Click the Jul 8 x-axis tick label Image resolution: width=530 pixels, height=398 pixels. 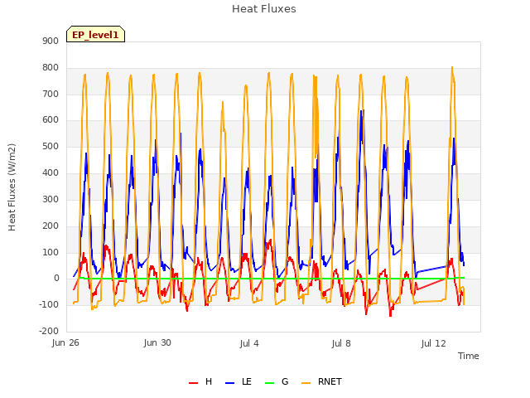341,343
